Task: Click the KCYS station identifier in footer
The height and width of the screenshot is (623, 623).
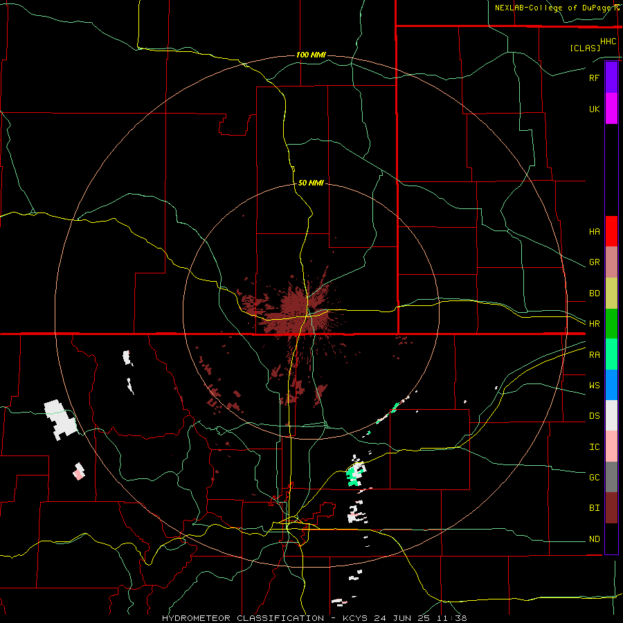Action: coord(355,618)
